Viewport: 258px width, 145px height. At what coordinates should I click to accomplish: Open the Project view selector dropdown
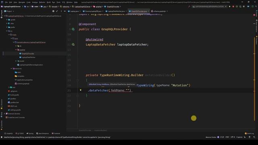coord(9,11)
